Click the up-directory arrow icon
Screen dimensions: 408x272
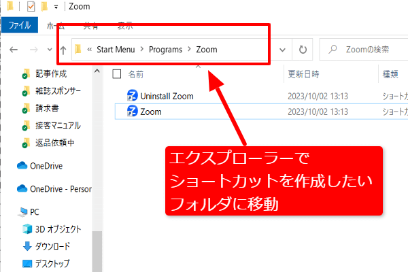[x=63, y=49]
